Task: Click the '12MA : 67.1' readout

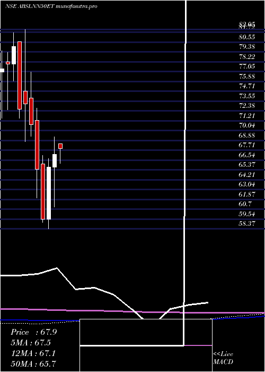Action: point(33,353)
